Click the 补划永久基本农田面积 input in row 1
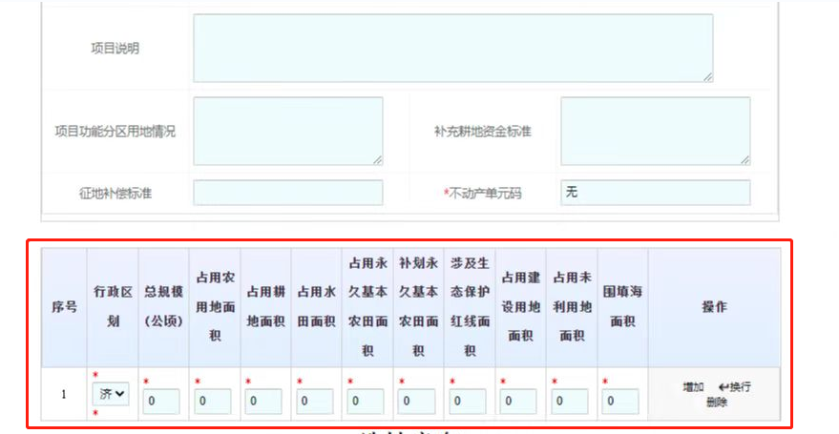Image resolution: width=839 pixels, height=434 pixels. tap(417, 402)
